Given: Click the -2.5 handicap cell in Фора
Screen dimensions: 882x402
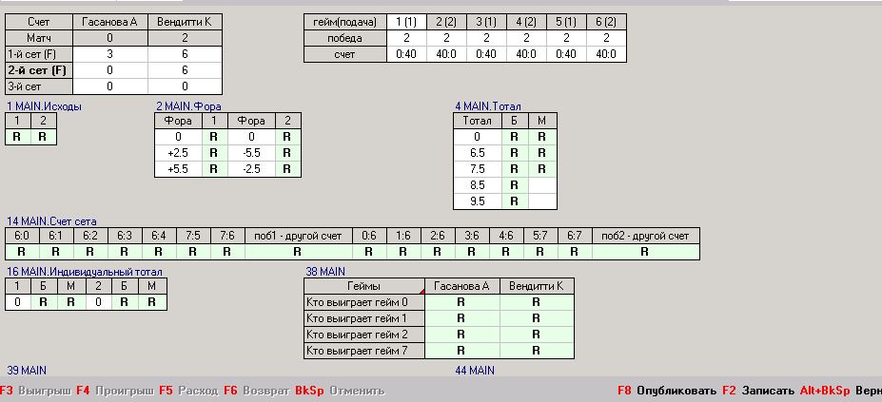Looking at the screenshot, I should point(251,168).
